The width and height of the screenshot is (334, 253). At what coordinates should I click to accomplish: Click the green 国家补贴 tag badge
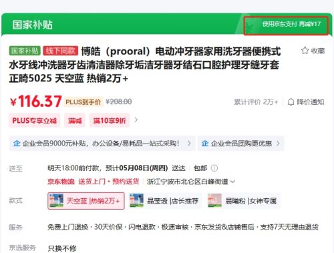25,51
